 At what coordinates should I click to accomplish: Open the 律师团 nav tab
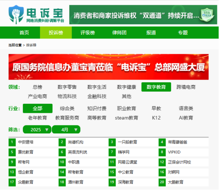click(x=119, y=32)
